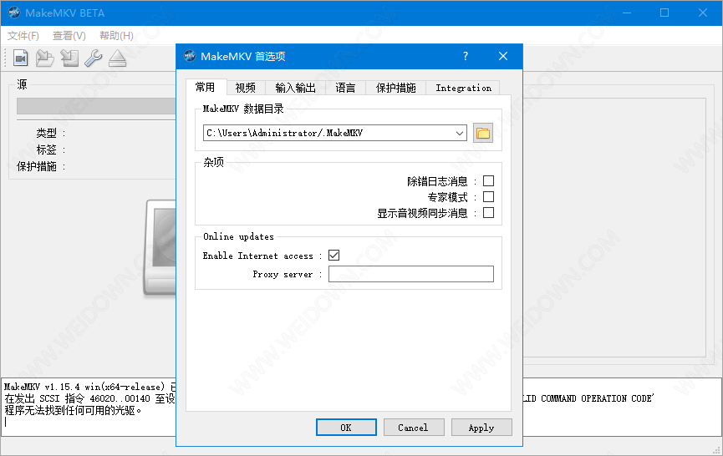Confirm preferences with OK button
This screenshot has width=723, height=456.
[x=346, y=428]
